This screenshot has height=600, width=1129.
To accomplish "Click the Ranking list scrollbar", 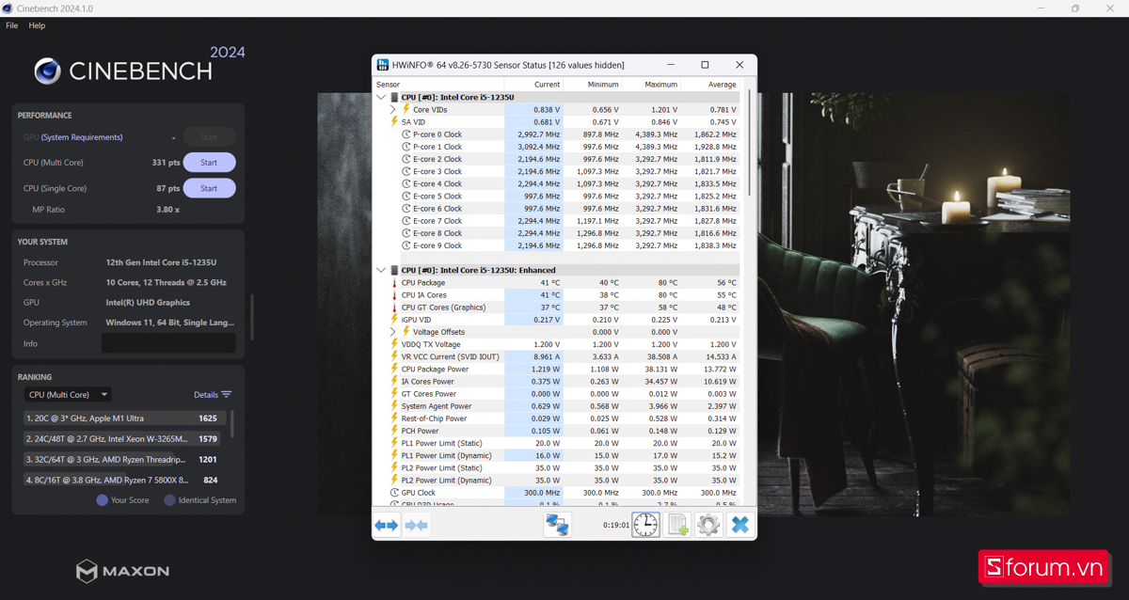I will coord(232,424).
